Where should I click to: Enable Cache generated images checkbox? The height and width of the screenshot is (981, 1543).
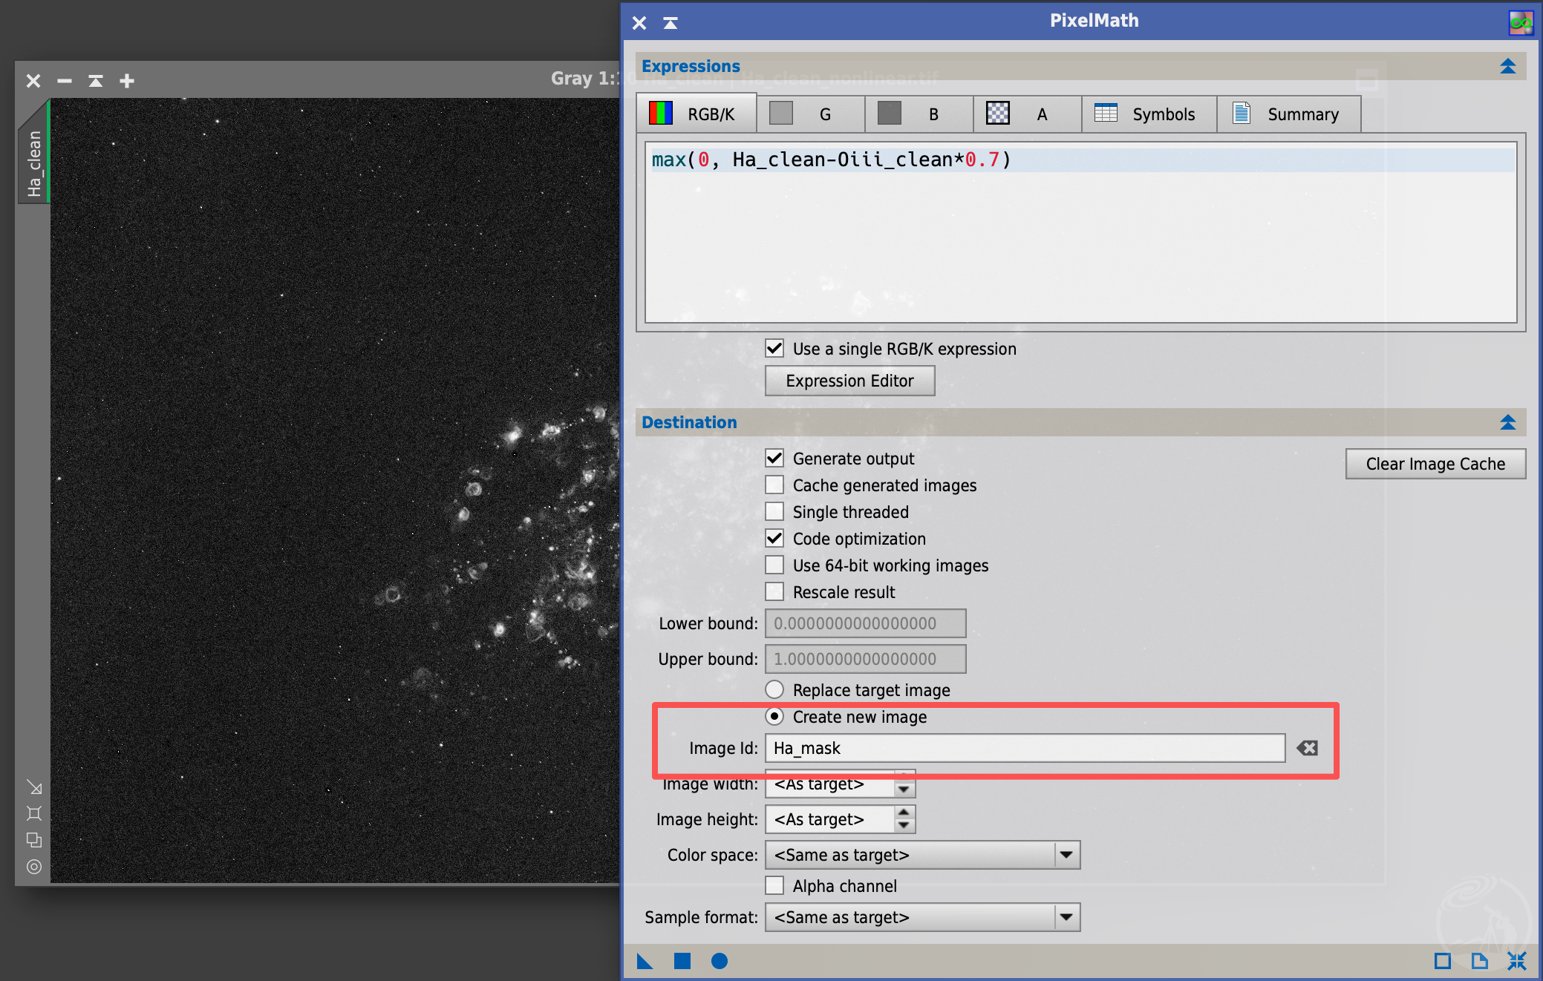click(774, 485)
